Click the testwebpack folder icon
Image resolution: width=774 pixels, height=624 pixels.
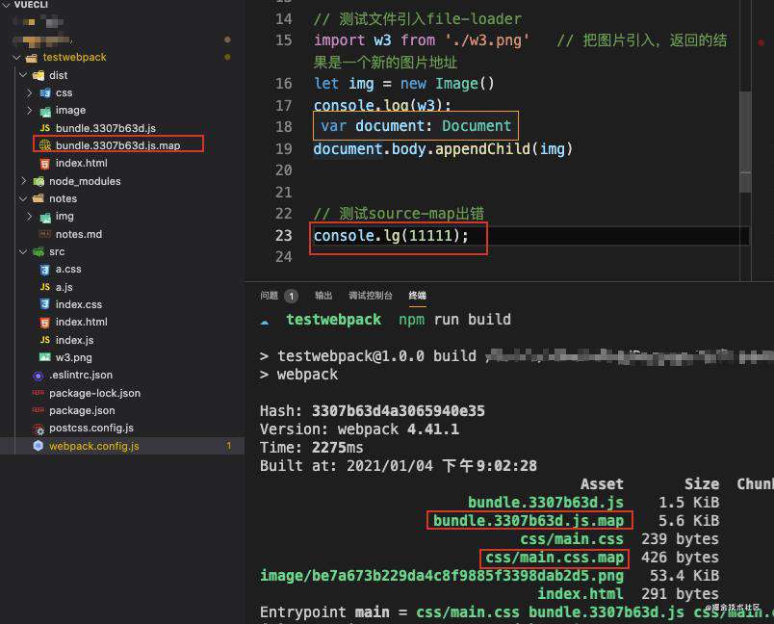pos(32,58)
